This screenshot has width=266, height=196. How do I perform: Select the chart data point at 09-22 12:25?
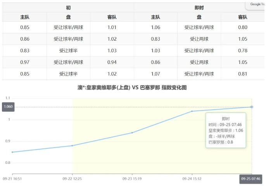click(x=73, y=146)
